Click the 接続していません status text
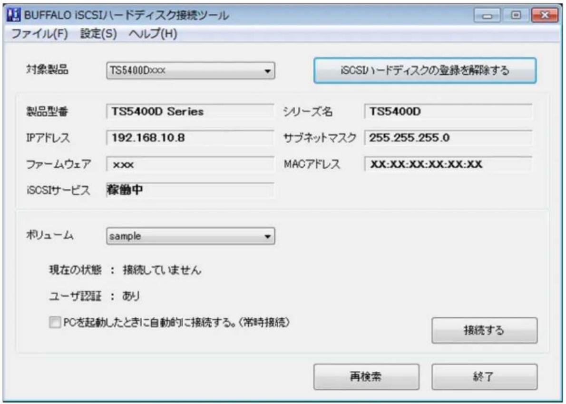Viewport: 566px width, 404px height. [162, 270]
